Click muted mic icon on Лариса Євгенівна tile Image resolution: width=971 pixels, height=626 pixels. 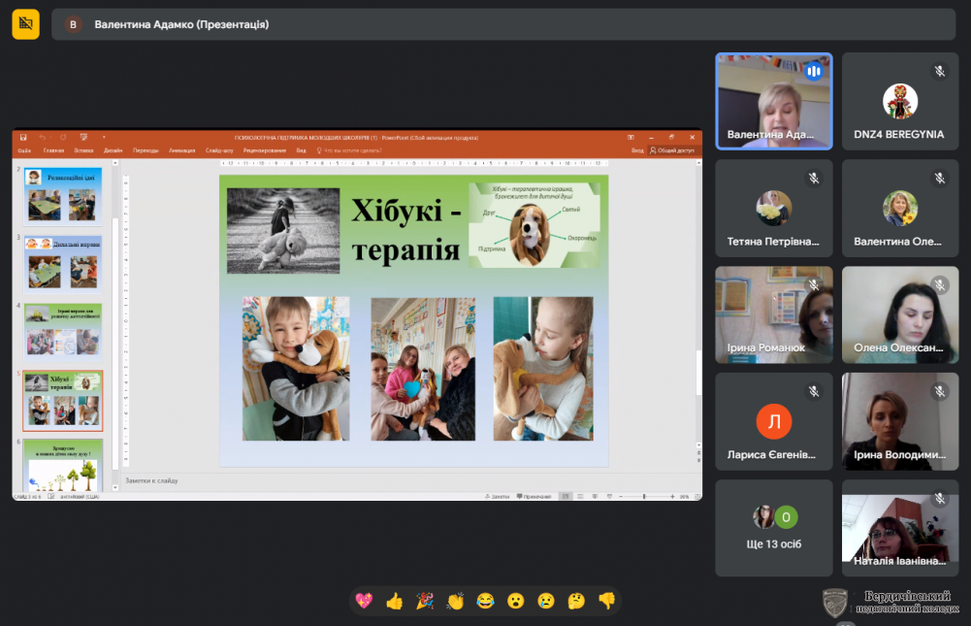point(814,391)
